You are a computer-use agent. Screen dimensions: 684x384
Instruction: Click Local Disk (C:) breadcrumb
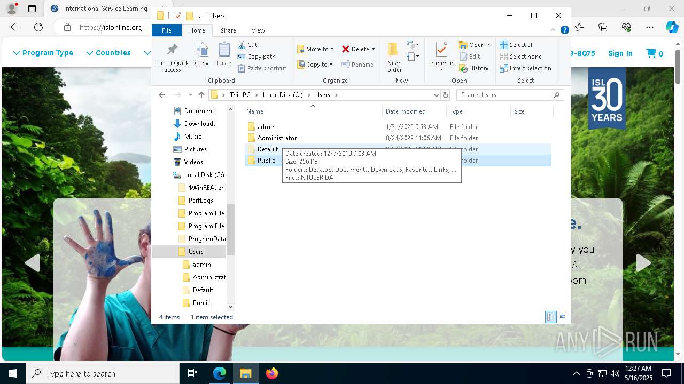point(283,95)
